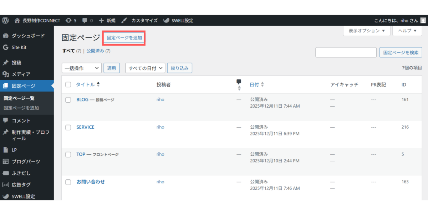Screen dimensions: 428x215
Task: Click the 固定ページを追加 button beside the heading
Action: (124, 37)
